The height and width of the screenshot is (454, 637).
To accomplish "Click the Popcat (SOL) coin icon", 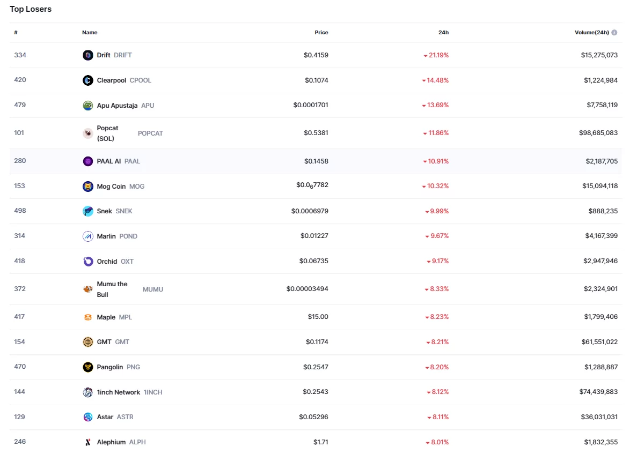I will click(x=88, y=133).
